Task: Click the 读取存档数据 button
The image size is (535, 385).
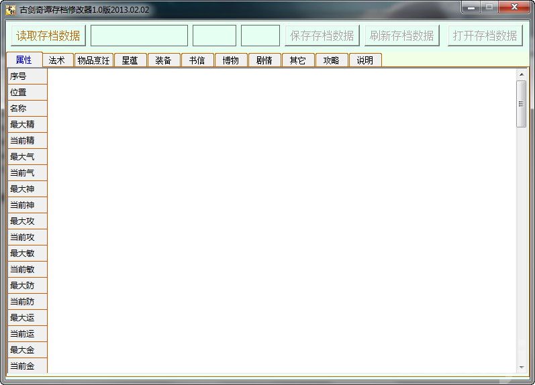Action: [x=48, y=36]
